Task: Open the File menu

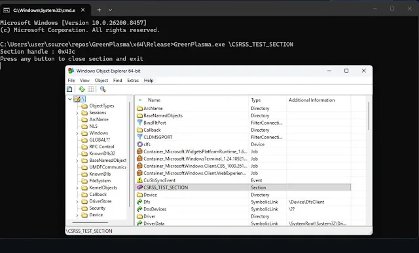Action: pos(71,80)
